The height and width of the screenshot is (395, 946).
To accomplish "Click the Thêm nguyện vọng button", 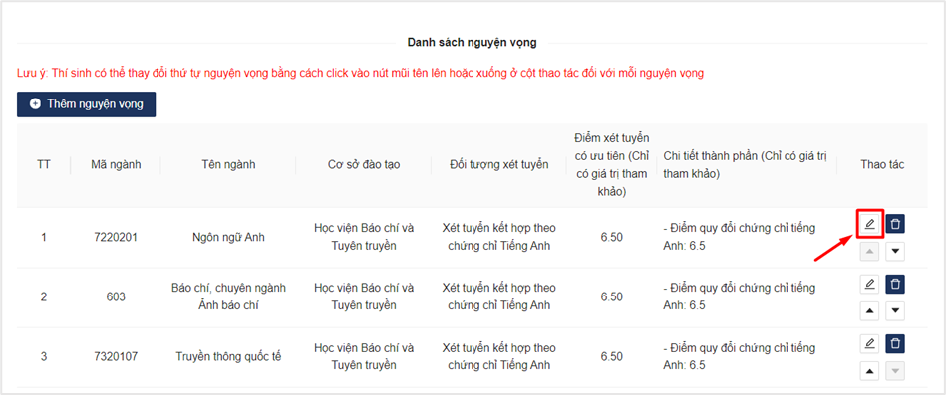I will coord(87,104).
